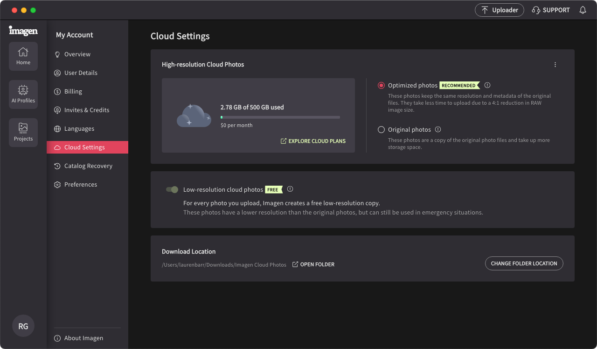Screen dimensions: 597x349
Task: Click the cloud storage illustration
Action: [x=194, y=115]
